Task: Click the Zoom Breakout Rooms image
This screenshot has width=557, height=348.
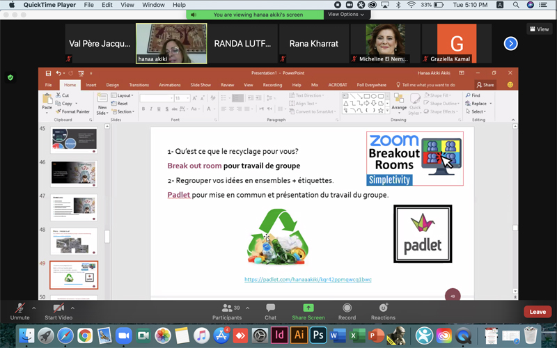Action: [x=415, y=159]
